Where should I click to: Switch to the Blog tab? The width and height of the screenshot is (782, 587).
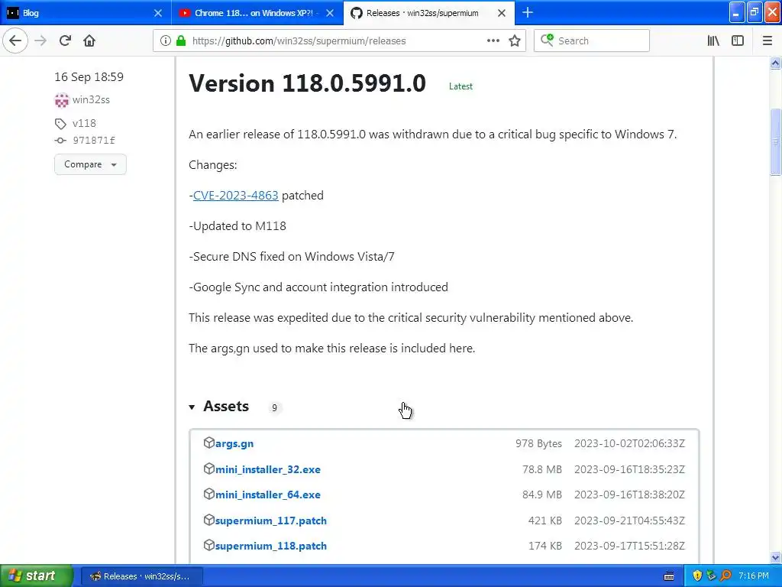click(x=86, y=13)
